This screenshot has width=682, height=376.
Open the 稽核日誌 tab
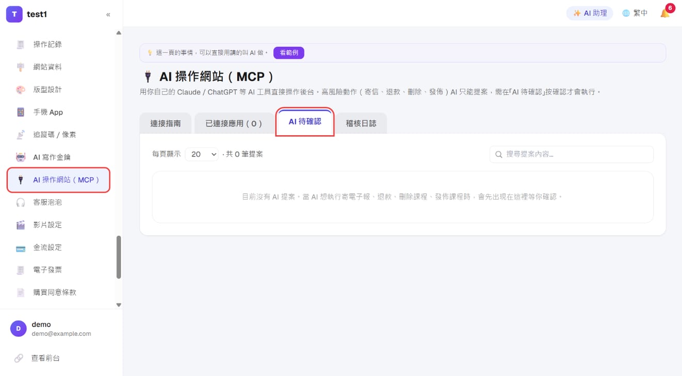click(361, 124)
